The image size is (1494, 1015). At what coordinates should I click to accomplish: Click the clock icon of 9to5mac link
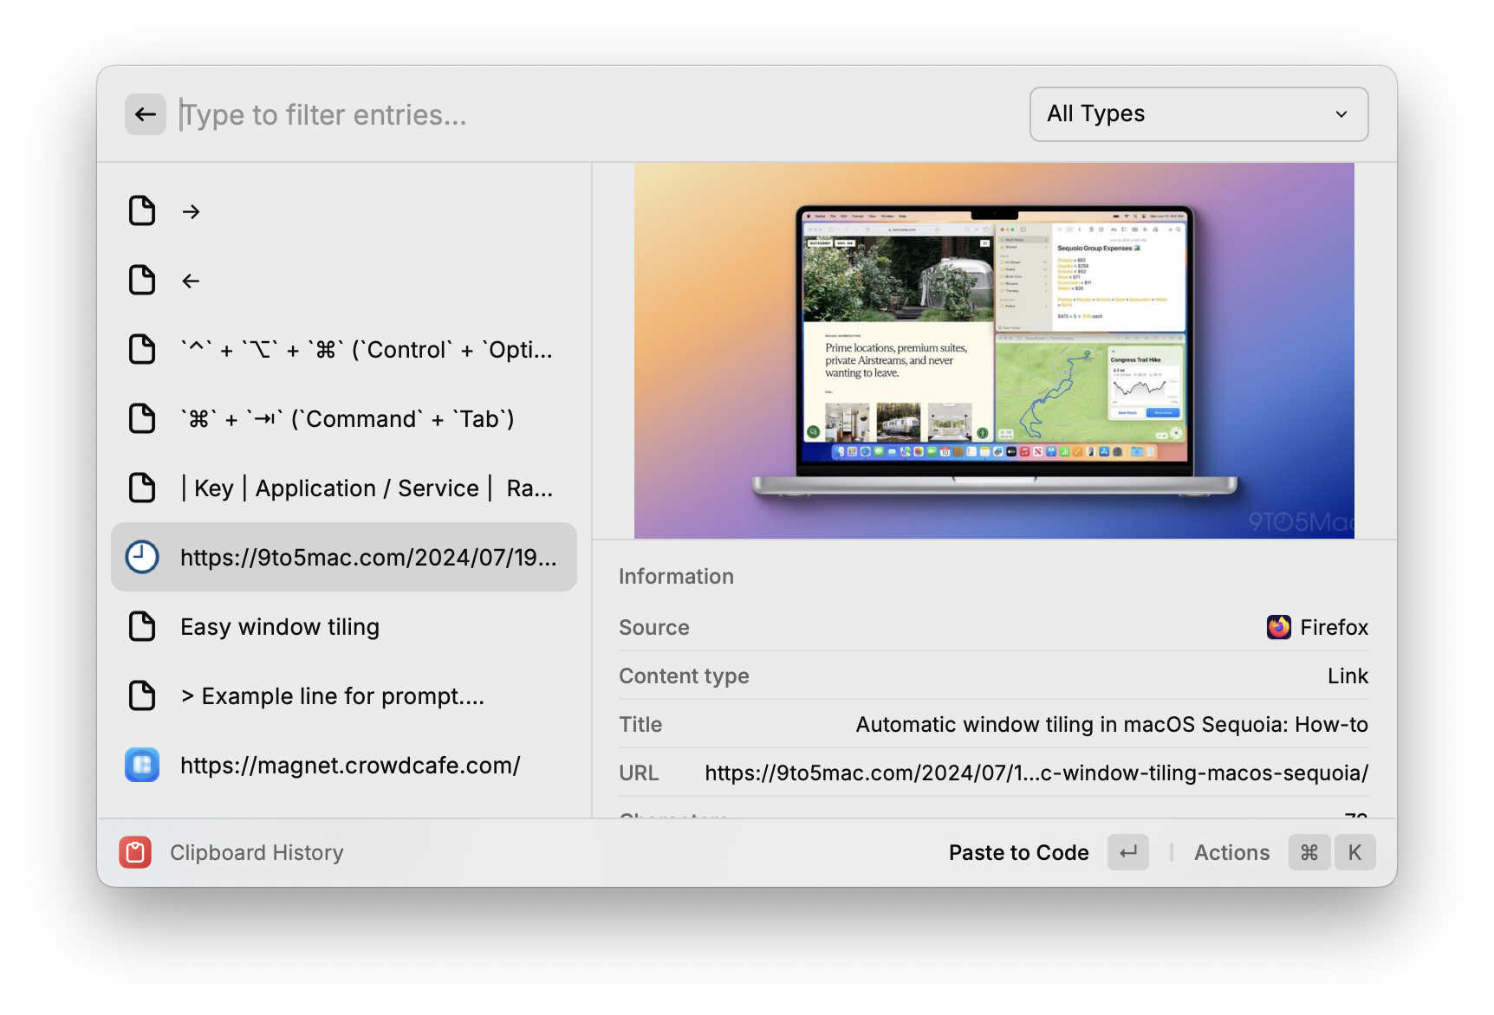(x=142, y=557)
